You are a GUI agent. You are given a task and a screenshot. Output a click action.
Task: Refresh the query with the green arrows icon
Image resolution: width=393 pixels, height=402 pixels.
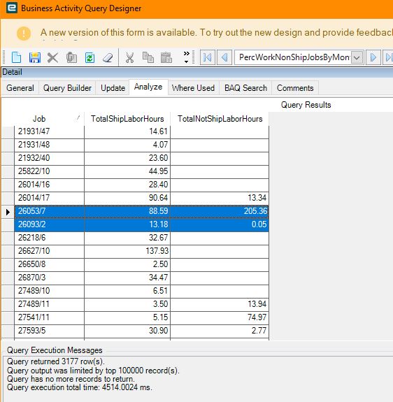(90, 57)
